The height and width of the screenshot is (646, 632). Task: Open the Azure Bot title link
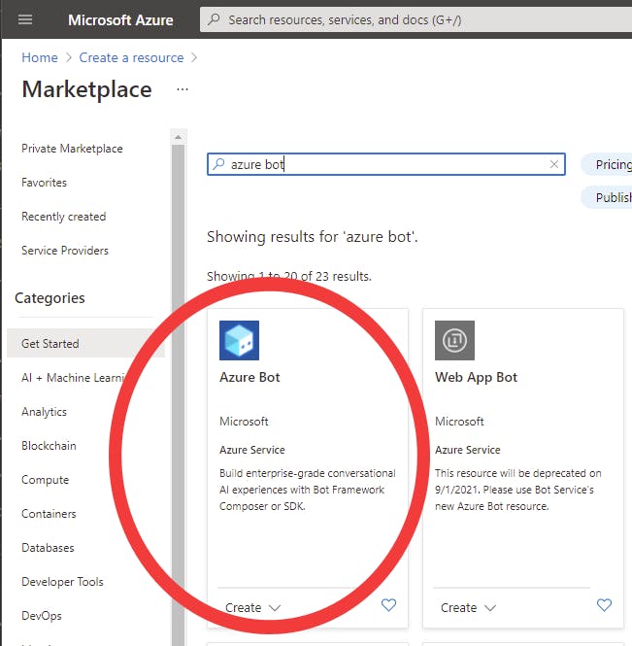click(x=249, y=377)
